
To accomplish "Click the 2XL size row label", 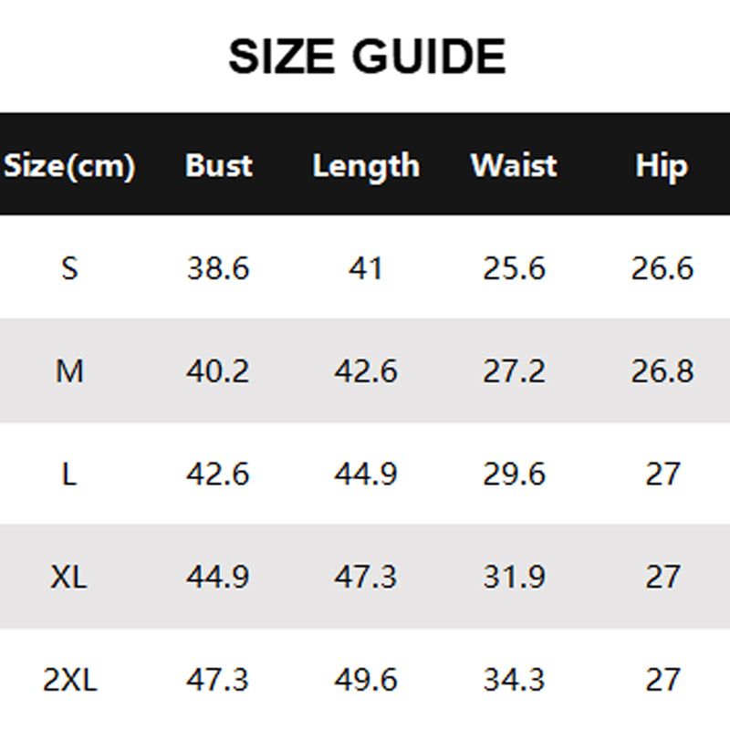I will 69,680.
